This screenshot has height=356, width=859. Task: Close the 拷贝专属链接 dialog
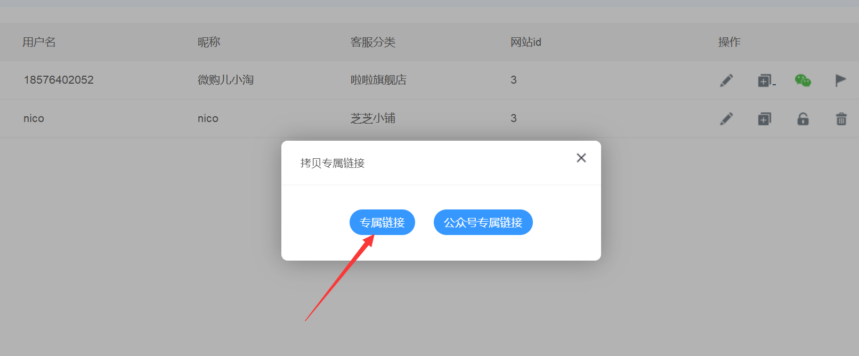tap(581, 158)
